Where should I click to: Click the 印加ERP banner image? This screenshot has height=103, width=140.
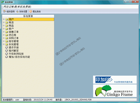pos(115,80)
